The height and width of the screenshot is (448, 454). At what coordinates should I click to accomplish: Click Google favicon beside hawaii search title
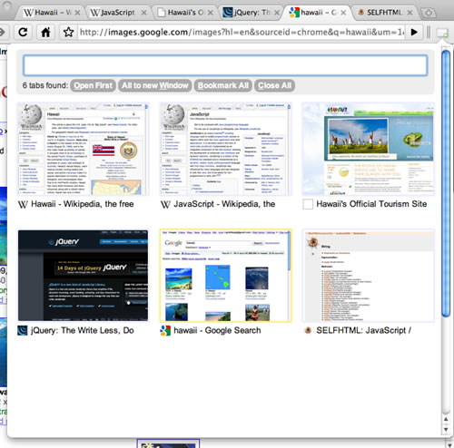[x=165, y=331]
